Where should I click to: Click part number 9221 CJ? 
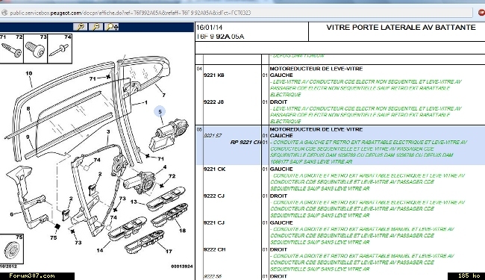[213, 223]
